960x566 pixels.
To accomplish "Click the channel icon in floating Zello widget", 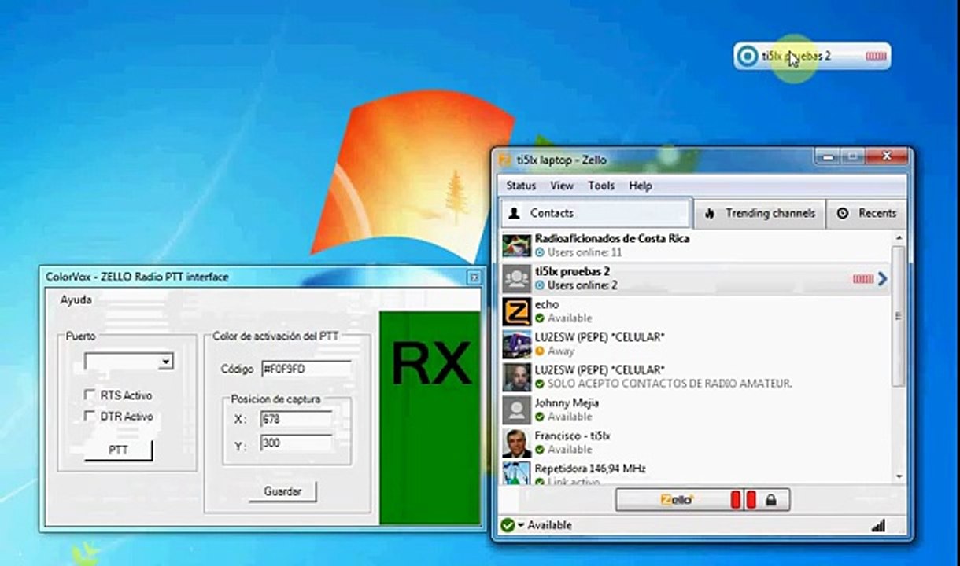I will 748,56.
